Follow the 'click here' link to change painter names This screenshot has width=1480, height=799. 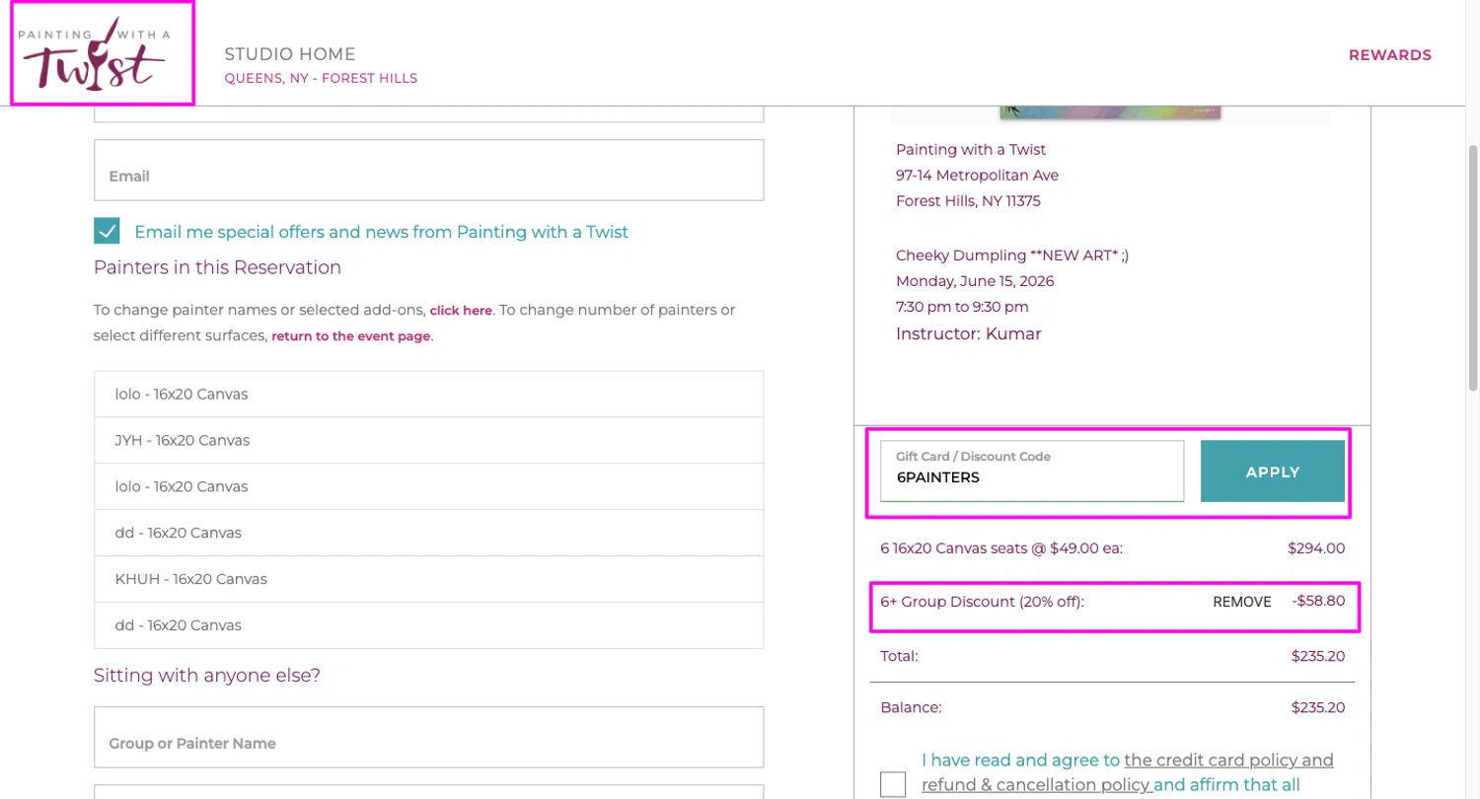(461, 310)
